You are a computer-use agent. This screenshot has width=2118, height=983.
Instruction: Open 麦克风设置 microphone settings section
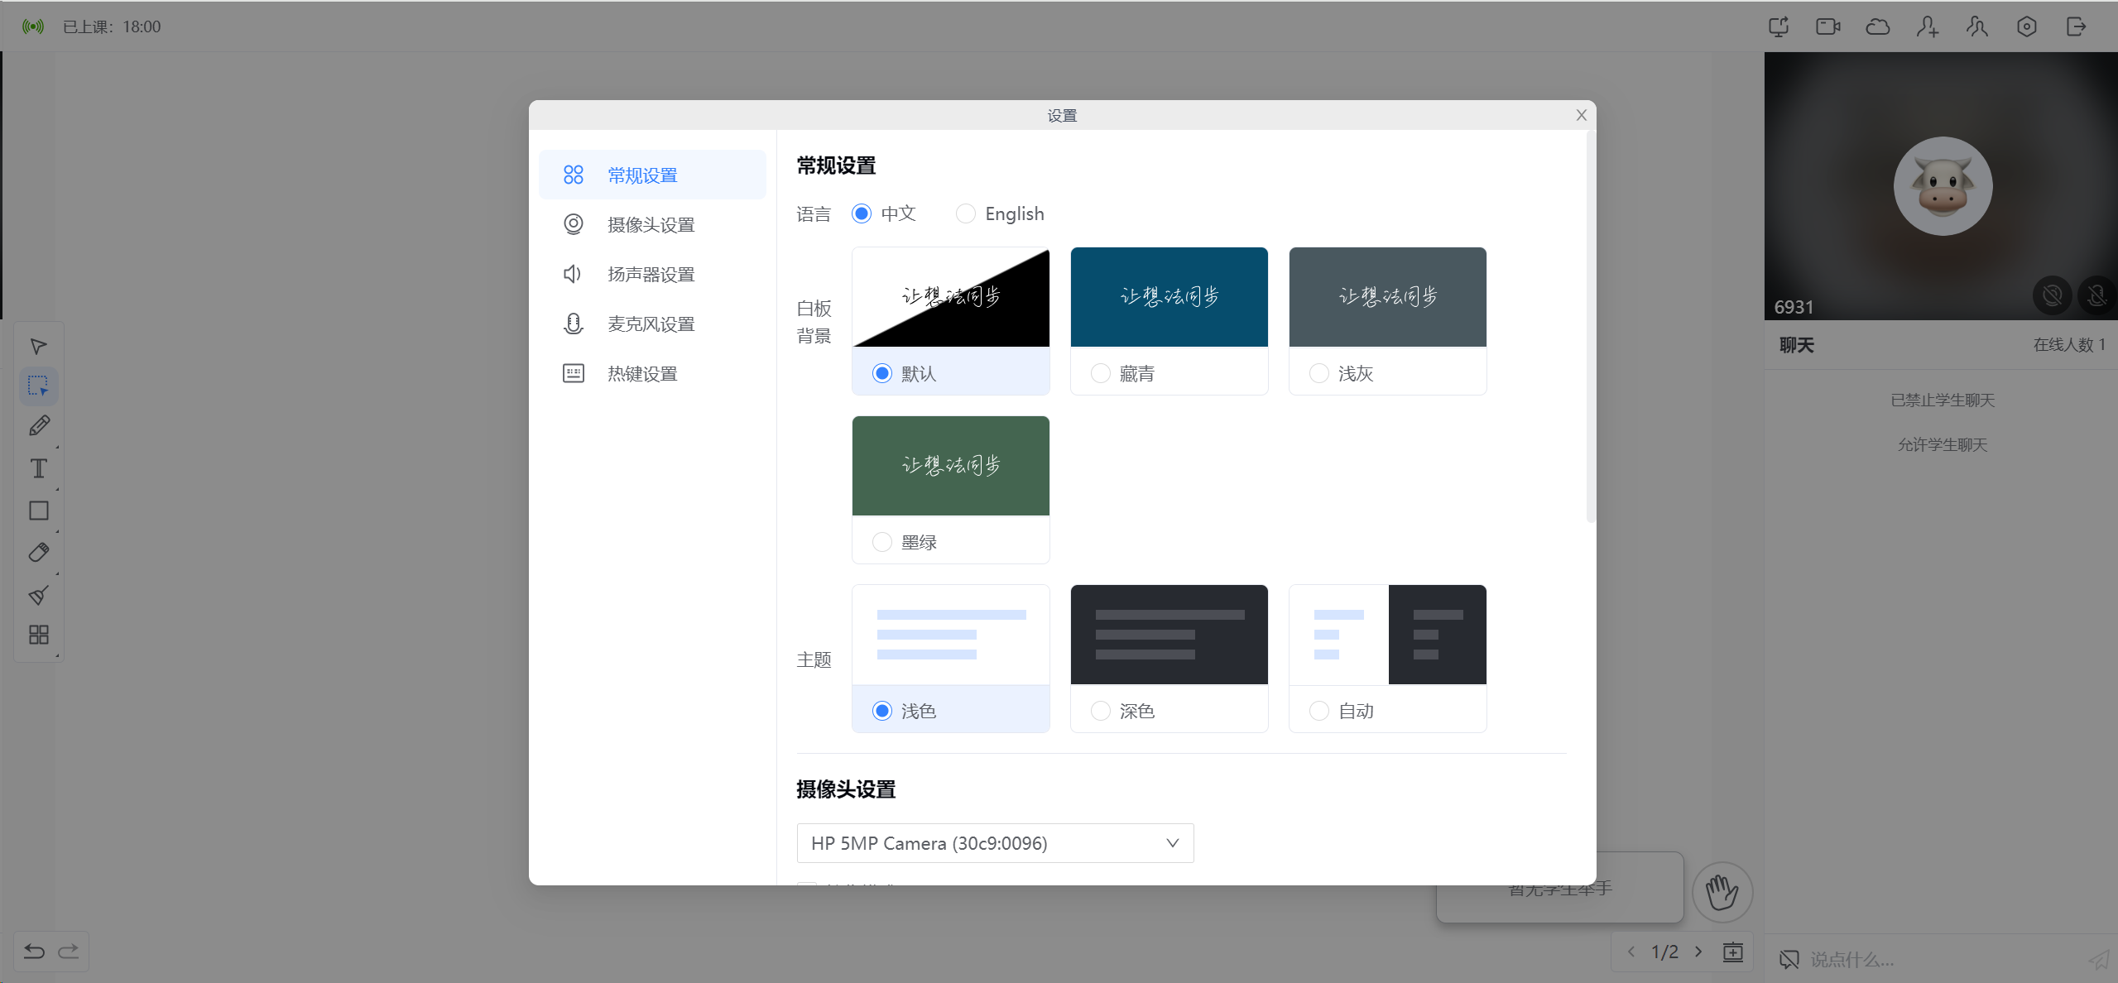[x=652, y=324]
